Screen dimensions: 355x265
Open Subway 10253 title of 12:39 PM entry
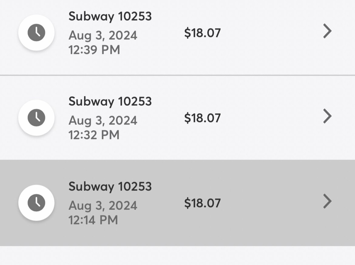pos(110,16)
